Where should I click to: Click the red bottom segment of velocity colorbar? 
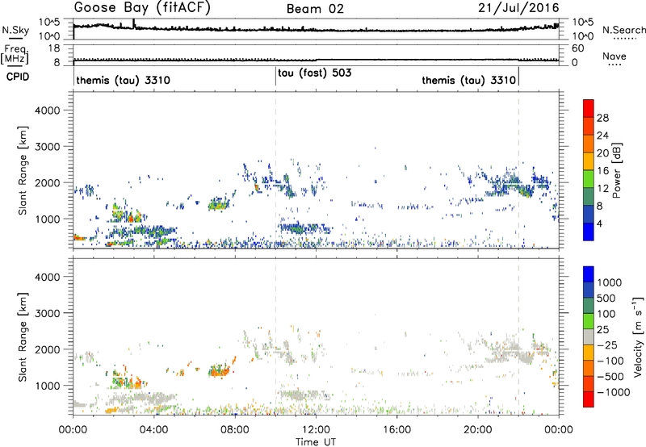click(589, 399)
